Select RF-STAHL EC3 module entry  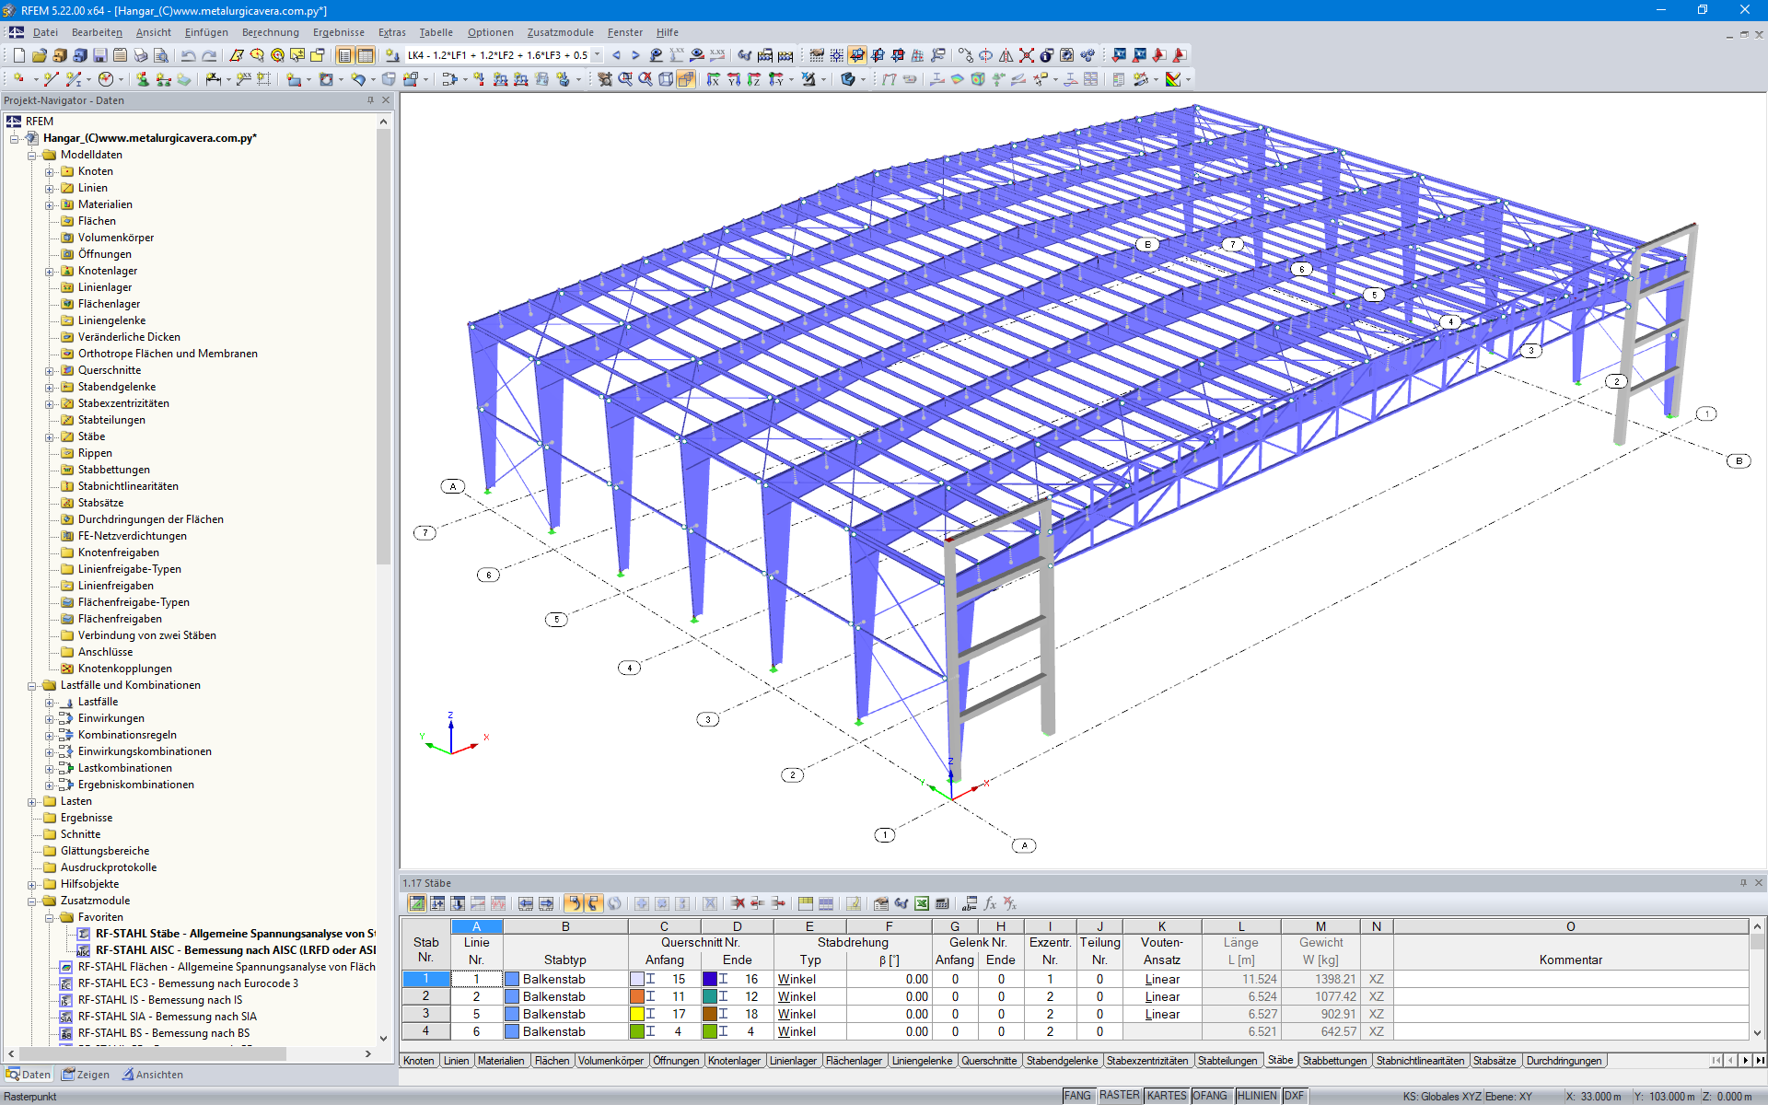[188, 983]
